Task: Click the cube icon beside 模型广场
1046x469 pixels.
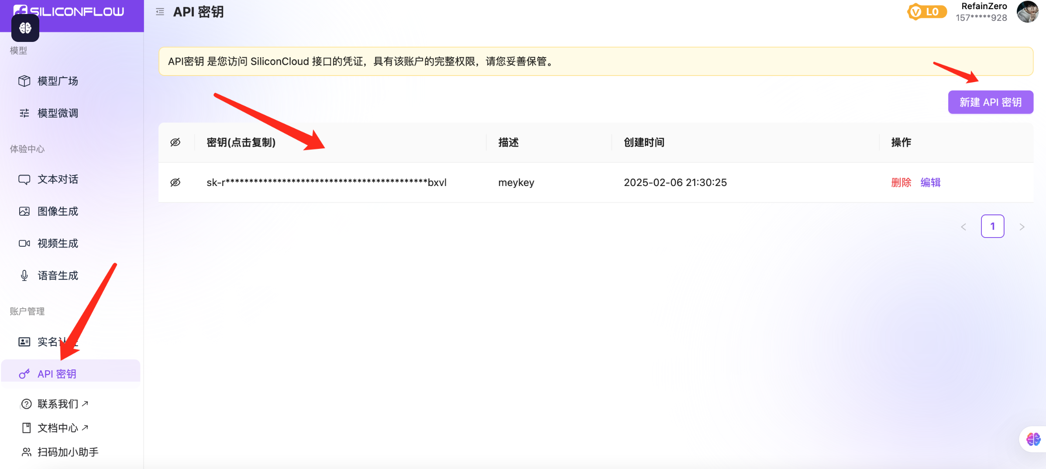Action: (24, 81)
